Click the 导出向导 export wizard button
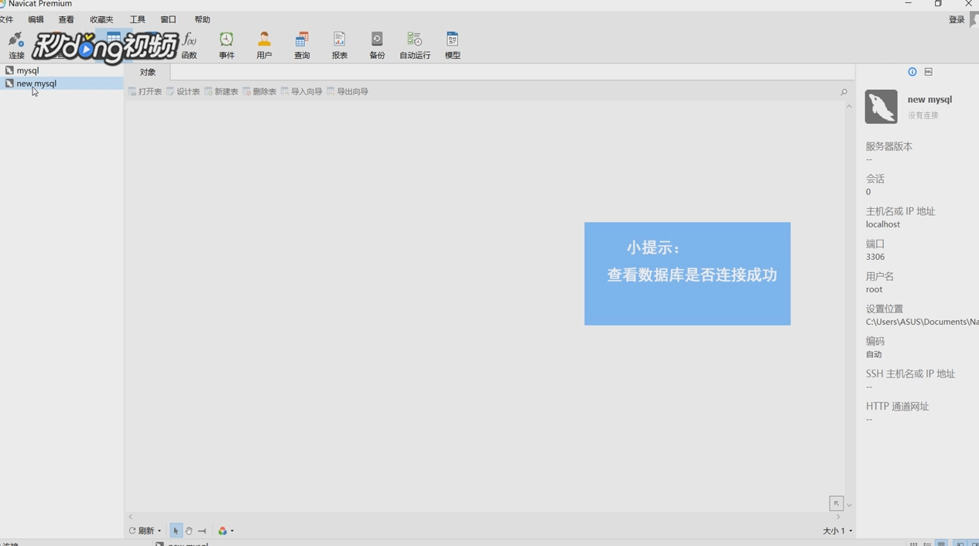This screenshot has height=546, width=979. point(347,91)
